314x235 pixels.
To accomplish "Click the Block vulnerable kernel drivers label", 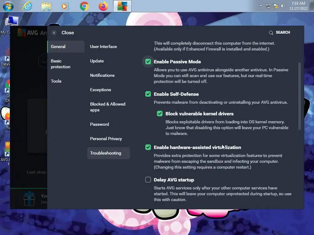I will 199,114.
